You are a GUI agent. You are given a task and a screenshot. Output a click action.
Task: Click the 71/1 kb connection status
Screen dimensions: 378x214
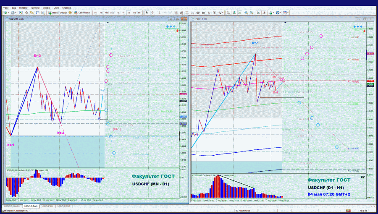pyautogui.click(x=364, y=211)
